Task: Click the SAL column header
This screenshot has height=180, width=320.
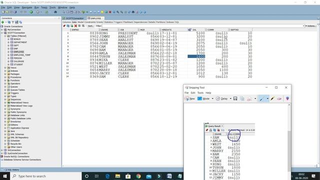Action: pos(196,30)
